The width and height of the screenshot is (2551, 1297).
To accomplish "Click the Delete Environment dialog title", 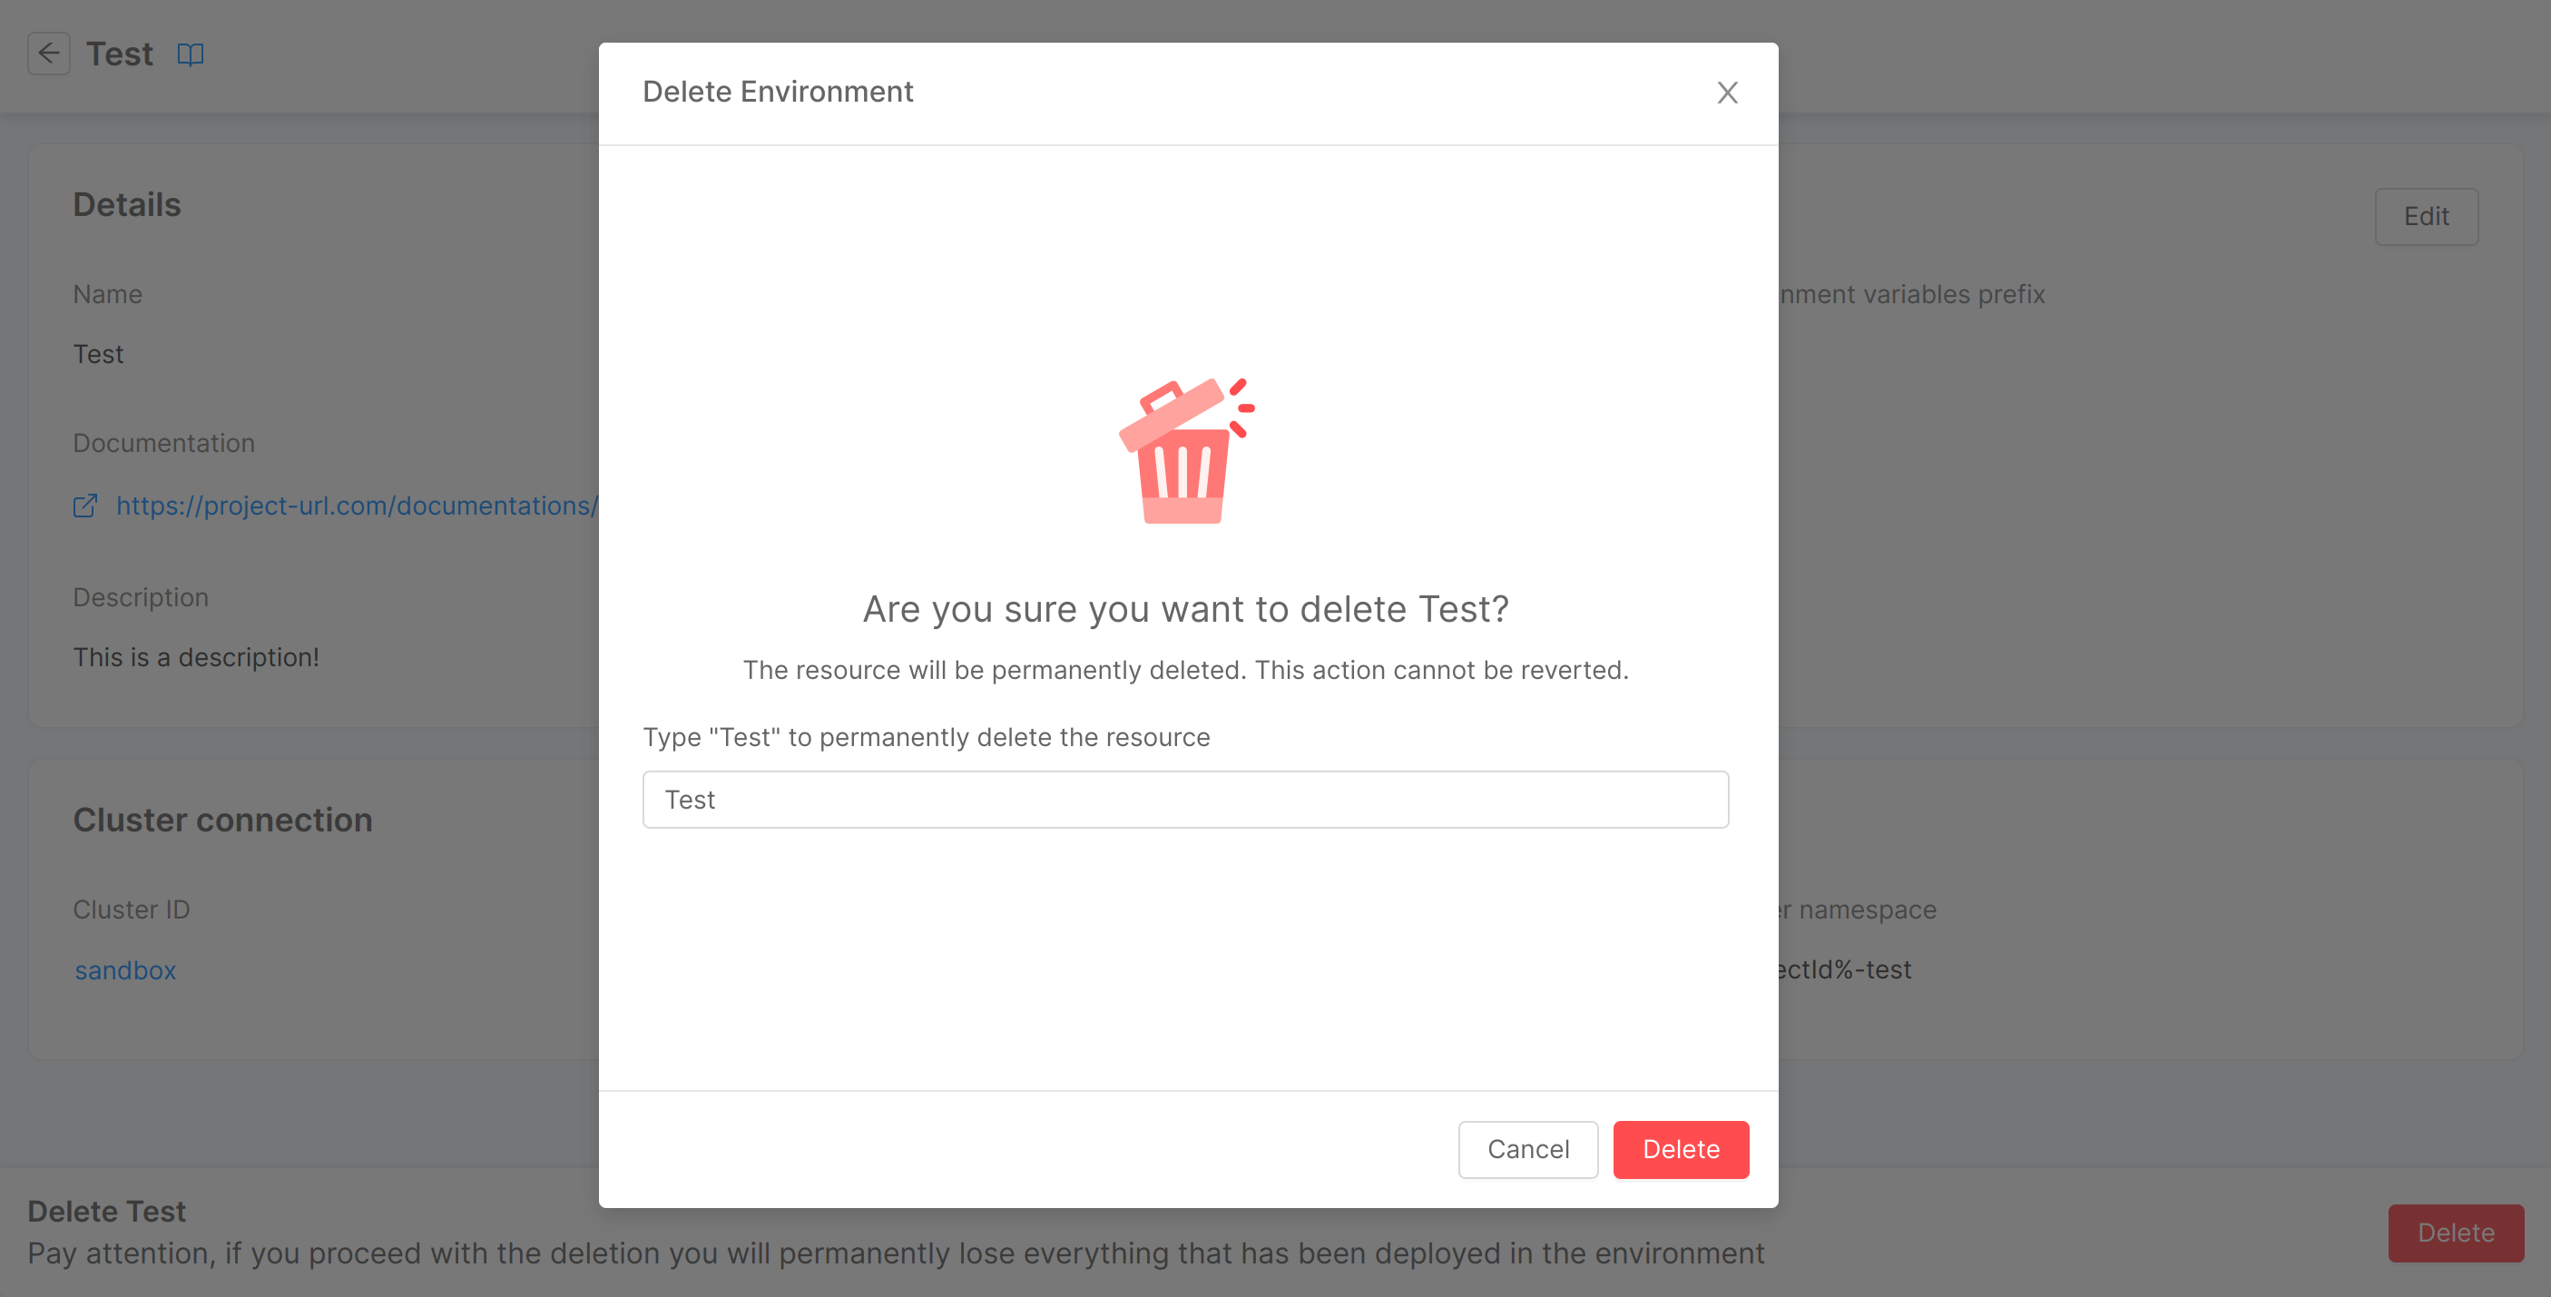I will [779, 91].
